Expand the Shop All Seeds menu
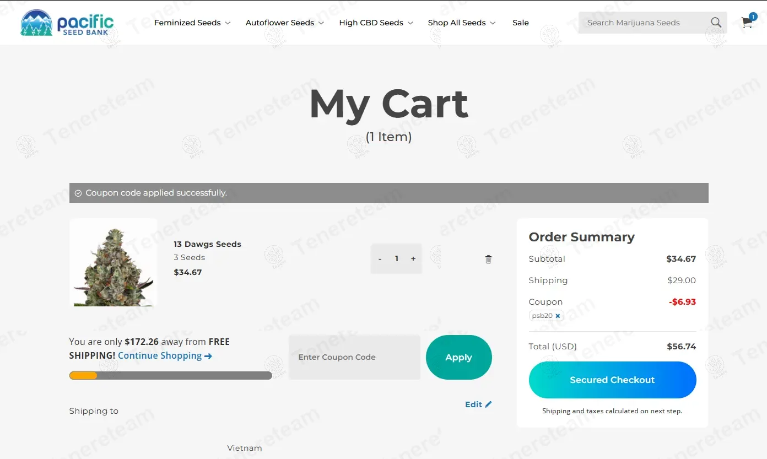Image resolution: width=767 pixels, height=459 pixels. (462, 23)
